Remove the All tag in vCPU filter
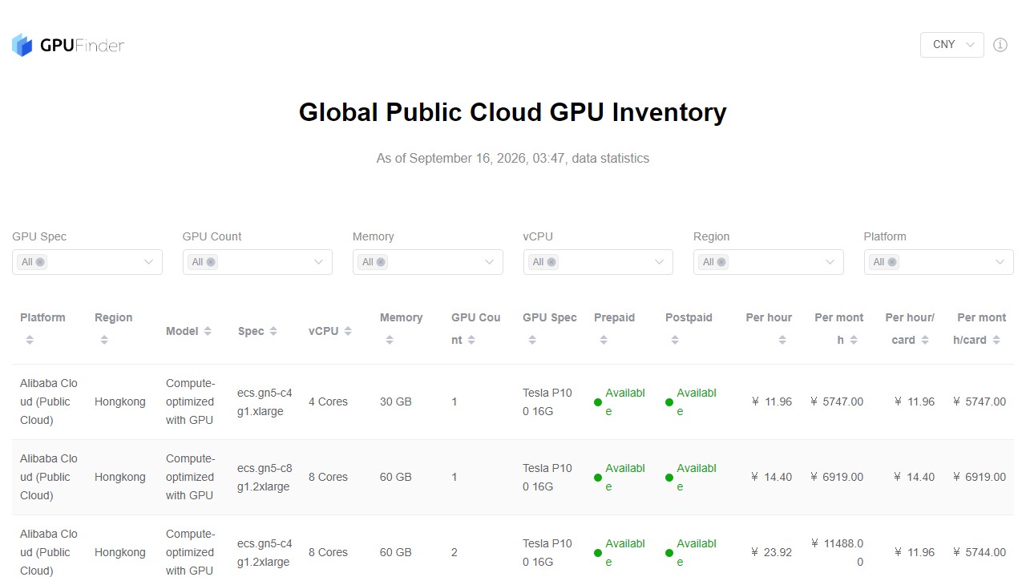Screen dimensions: 1026x577 (551, 262)
